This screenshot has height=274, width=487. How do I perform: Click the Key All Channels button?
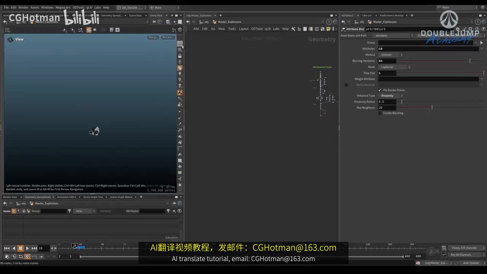[466, 255]
